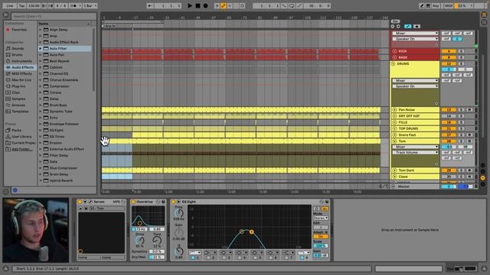Screen dimensions: 490x275
Task: Toggle the Follow playback button
Action: (x=150, y=5)
